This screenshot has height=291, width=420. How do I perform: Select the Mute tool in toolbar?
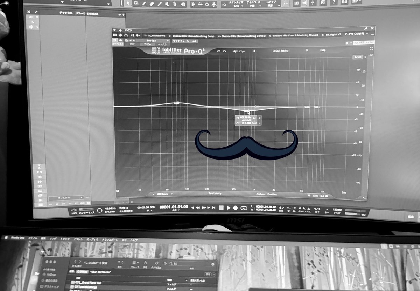[x=167, y=4]
